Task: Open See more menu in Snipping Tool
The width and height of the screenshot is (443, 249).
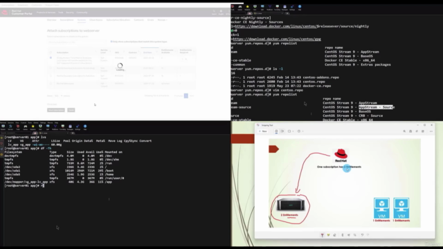Action: click(431, 131)
